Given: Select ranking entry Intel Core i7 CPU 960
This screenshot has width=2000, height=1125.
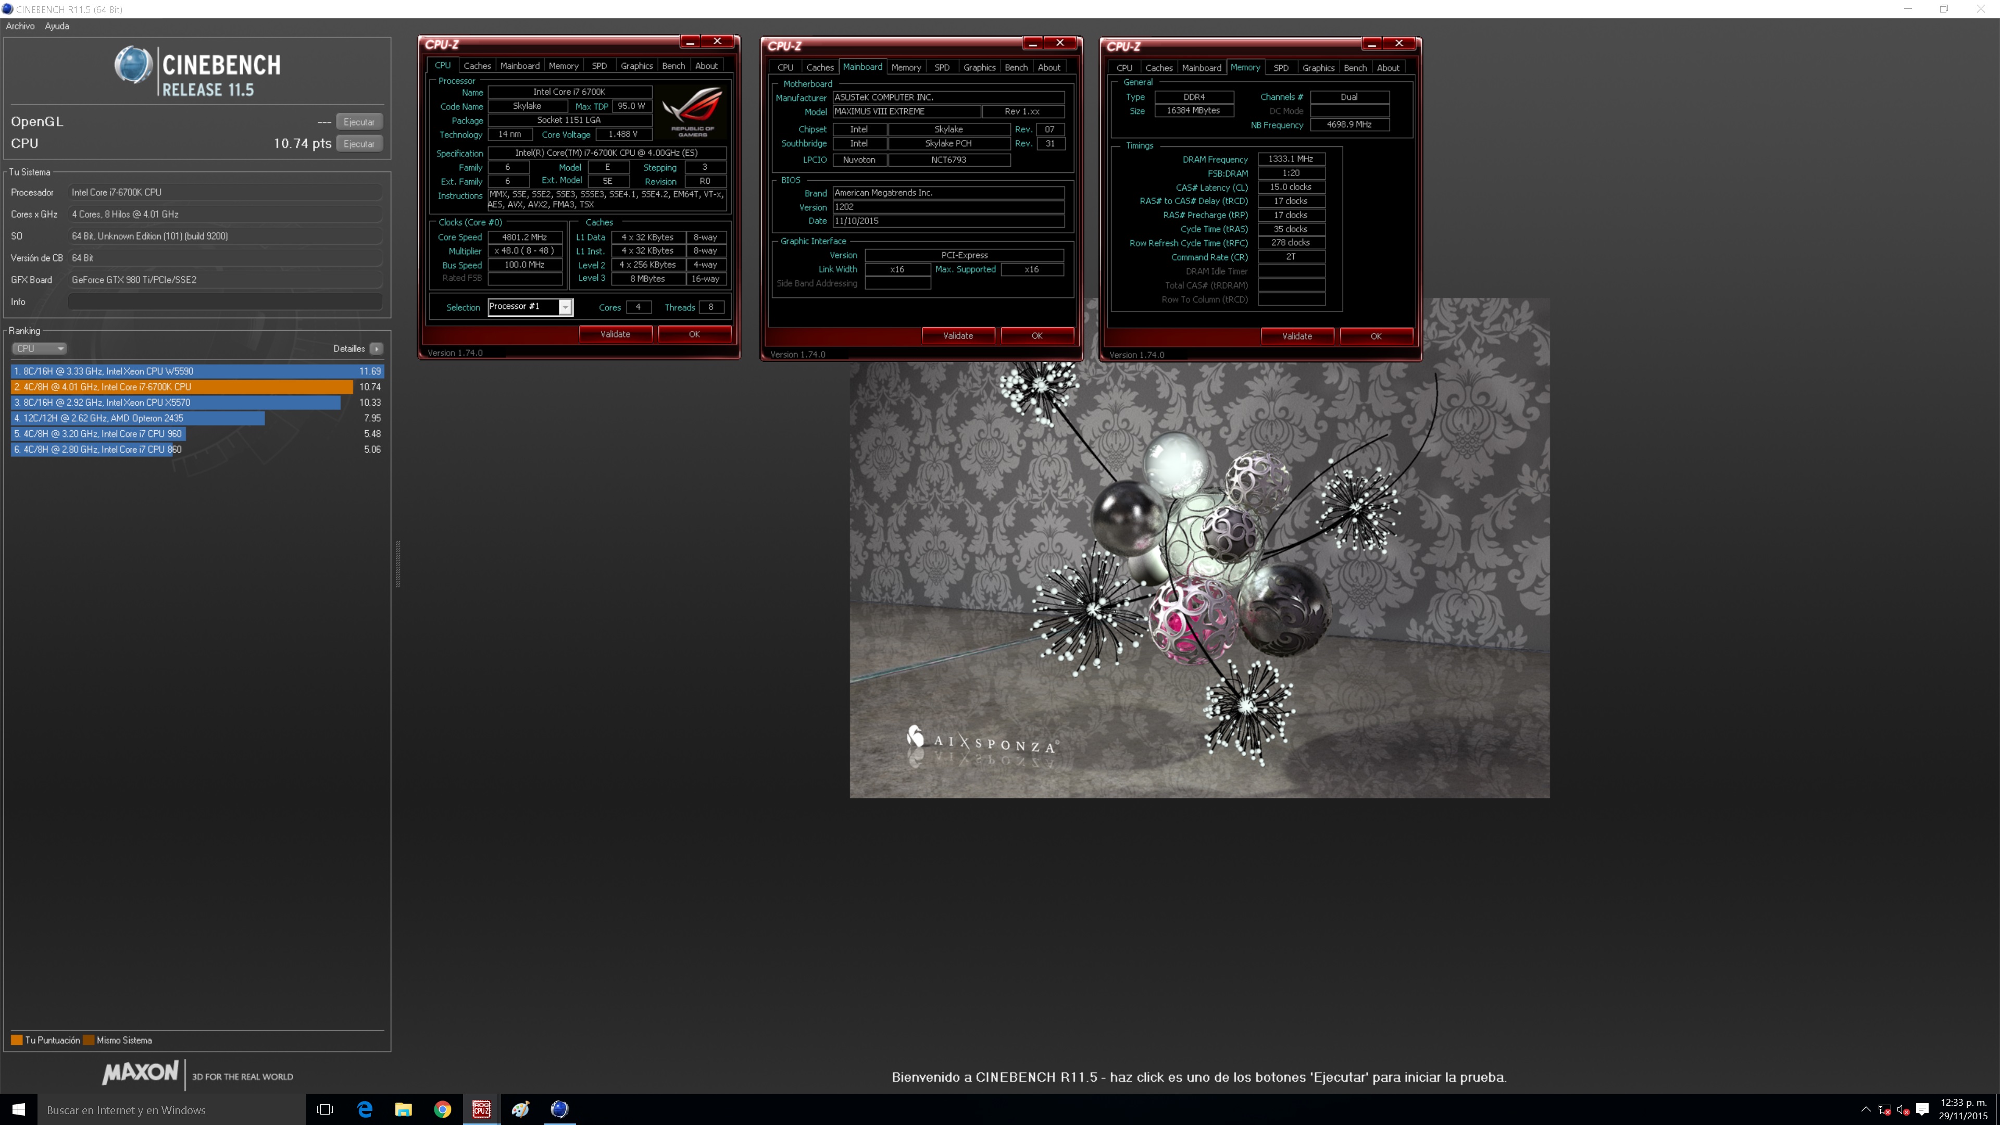Looking at the screenshot, I should pos(197,434).
